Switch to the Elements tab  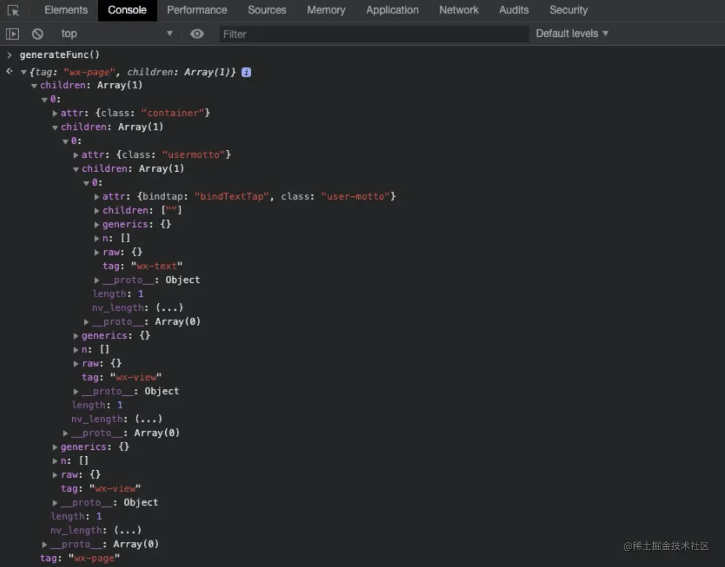(66, 10)
